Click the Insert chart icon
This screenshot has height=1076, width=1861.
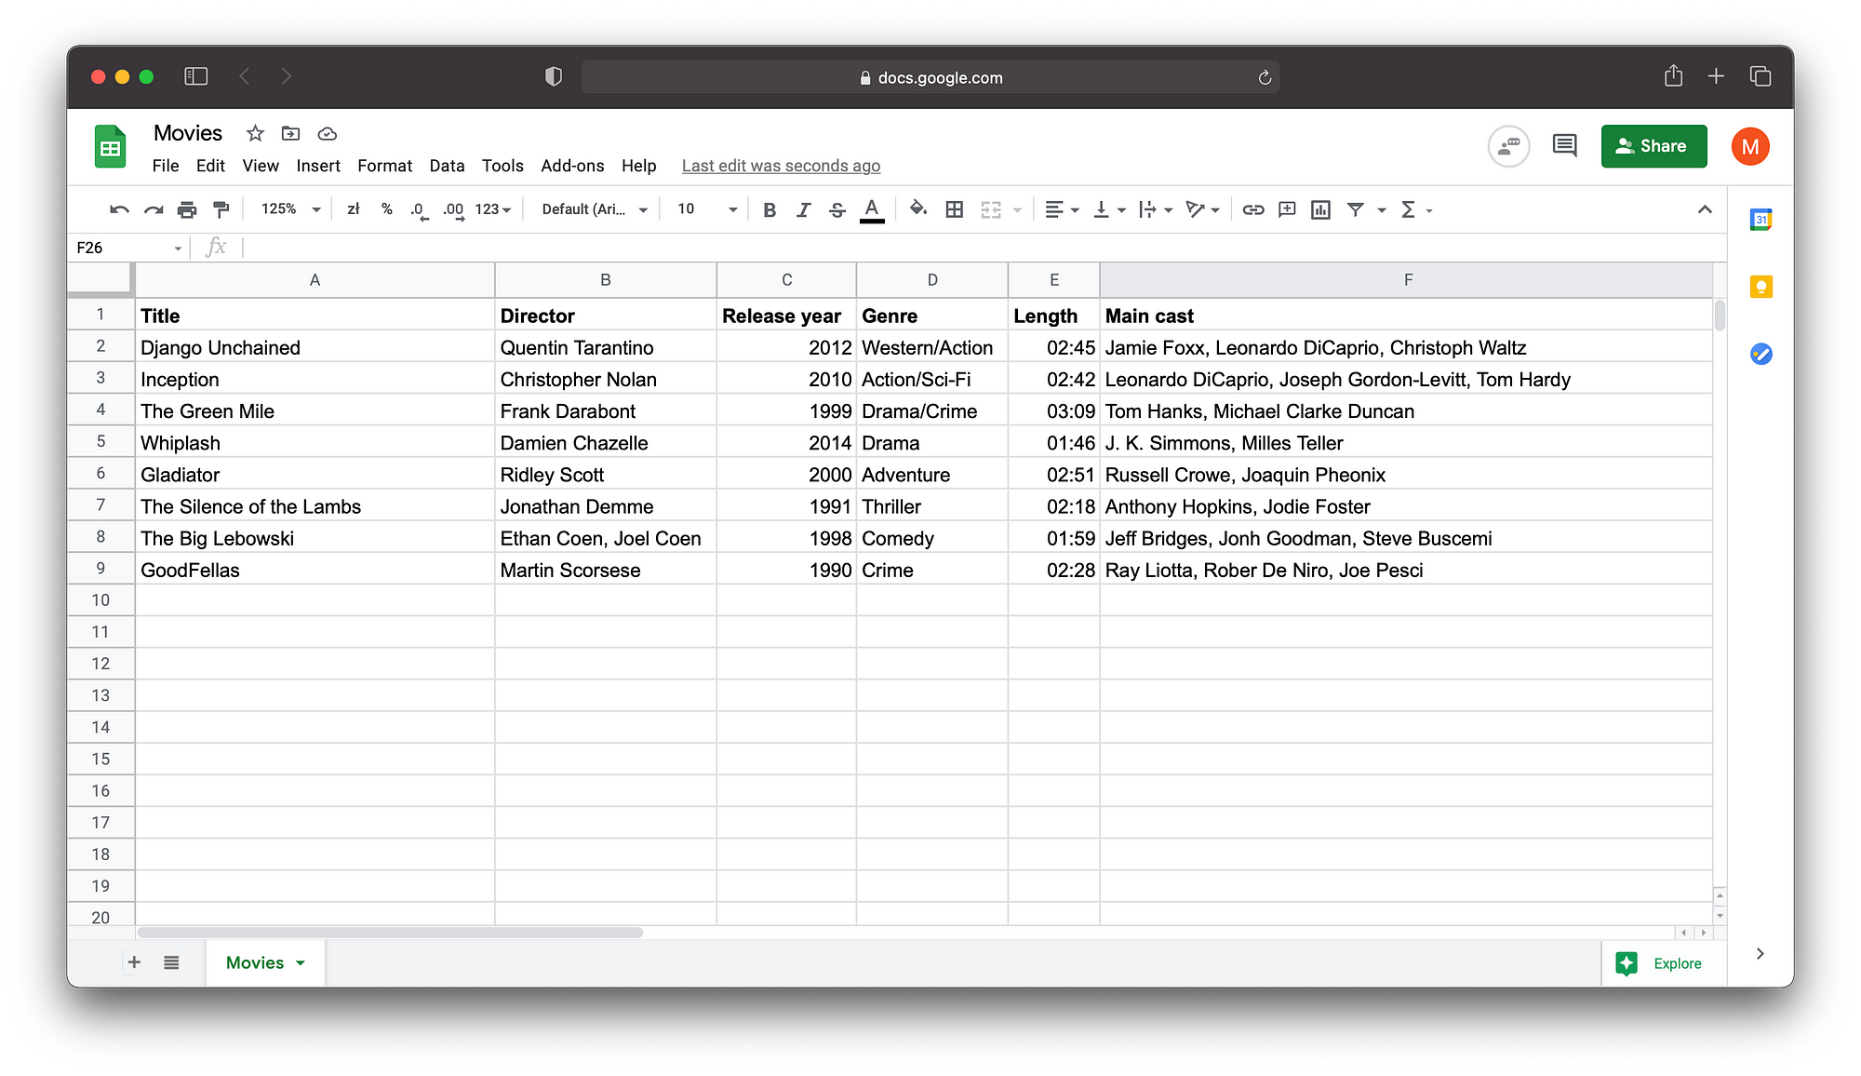pyautogui.click(x=1320, y=209)
